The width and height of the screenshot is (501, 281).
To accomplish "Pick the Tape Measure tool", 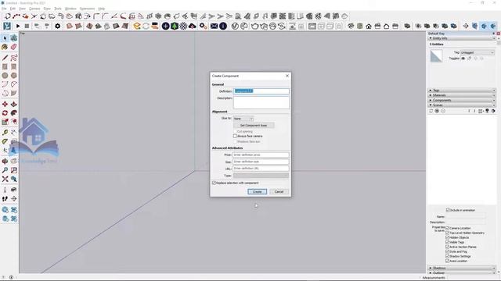I will pyautogui.click(x=5, y=133).
